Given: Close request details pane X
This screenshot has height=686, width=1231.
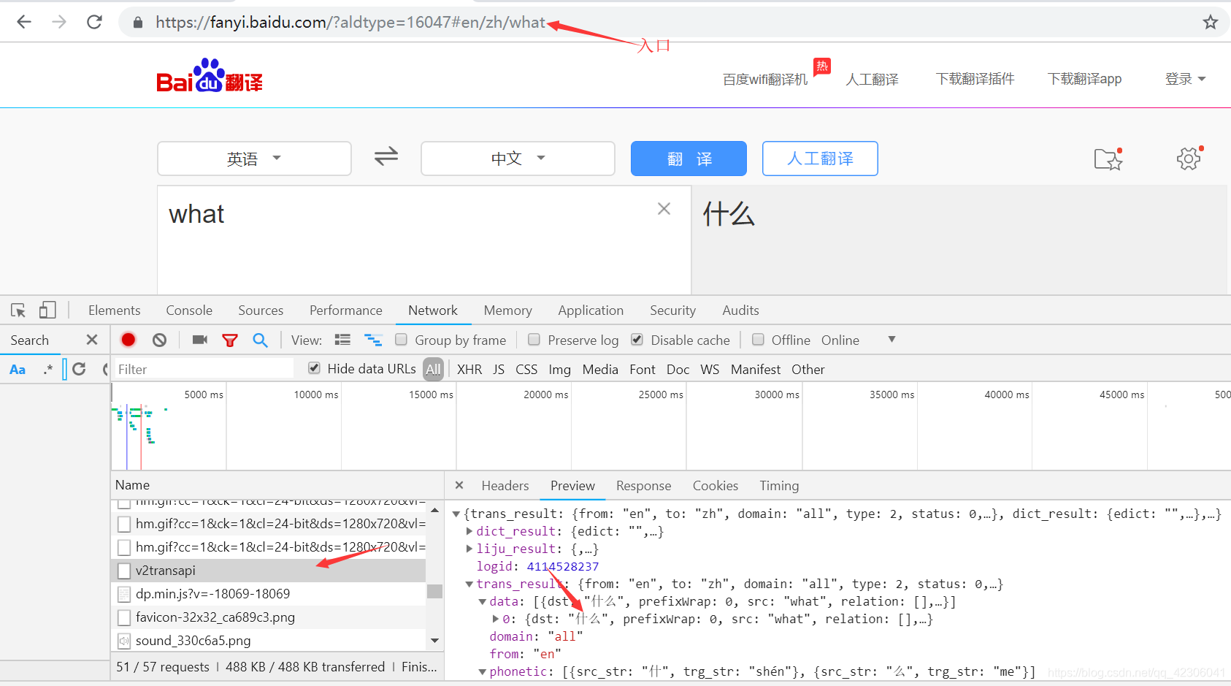Looking at the screenshot, I should 459,485.
